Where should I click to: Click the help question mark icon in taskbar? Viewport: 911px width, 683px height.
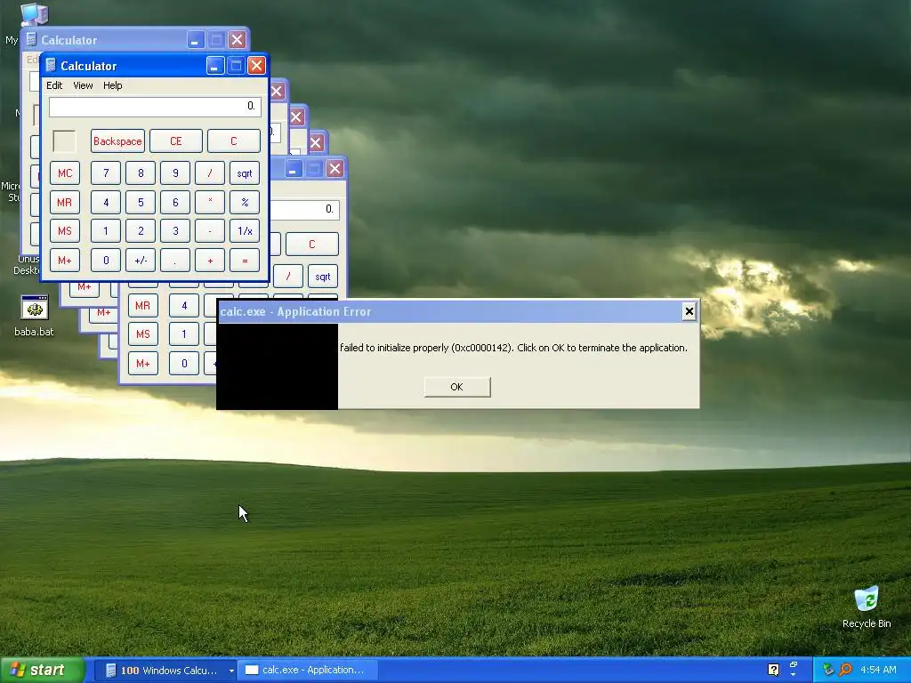tap(773, 670)
